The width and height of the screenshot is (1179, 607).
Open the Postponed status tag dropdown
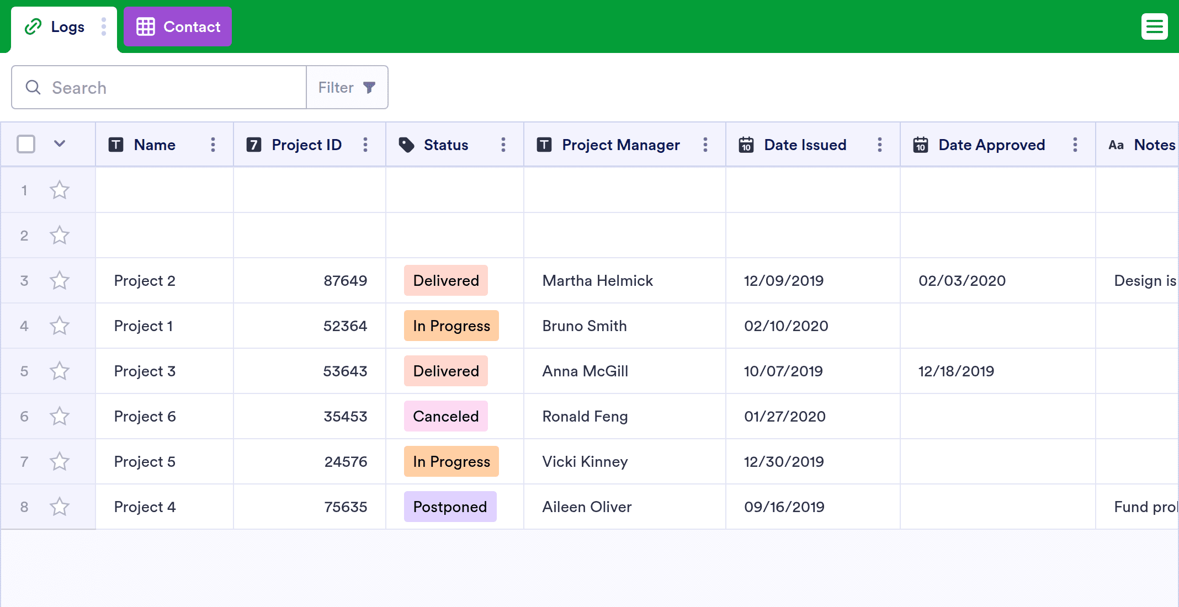pos(450,507)
